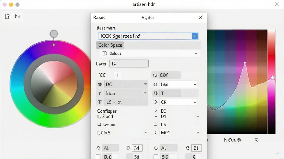Click the gear icon left of the T.4 box
The image size is (284, 159).
128,148
